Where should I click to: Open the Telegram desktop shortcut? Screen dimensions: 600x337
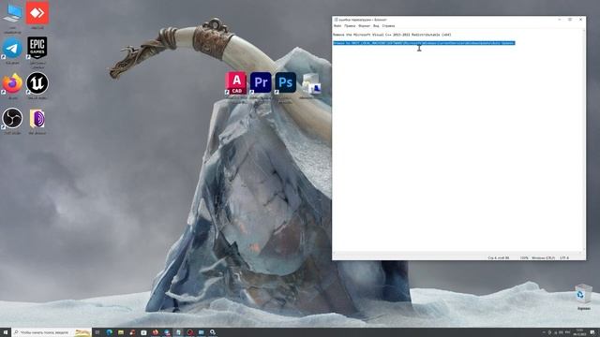click(12, 51)
